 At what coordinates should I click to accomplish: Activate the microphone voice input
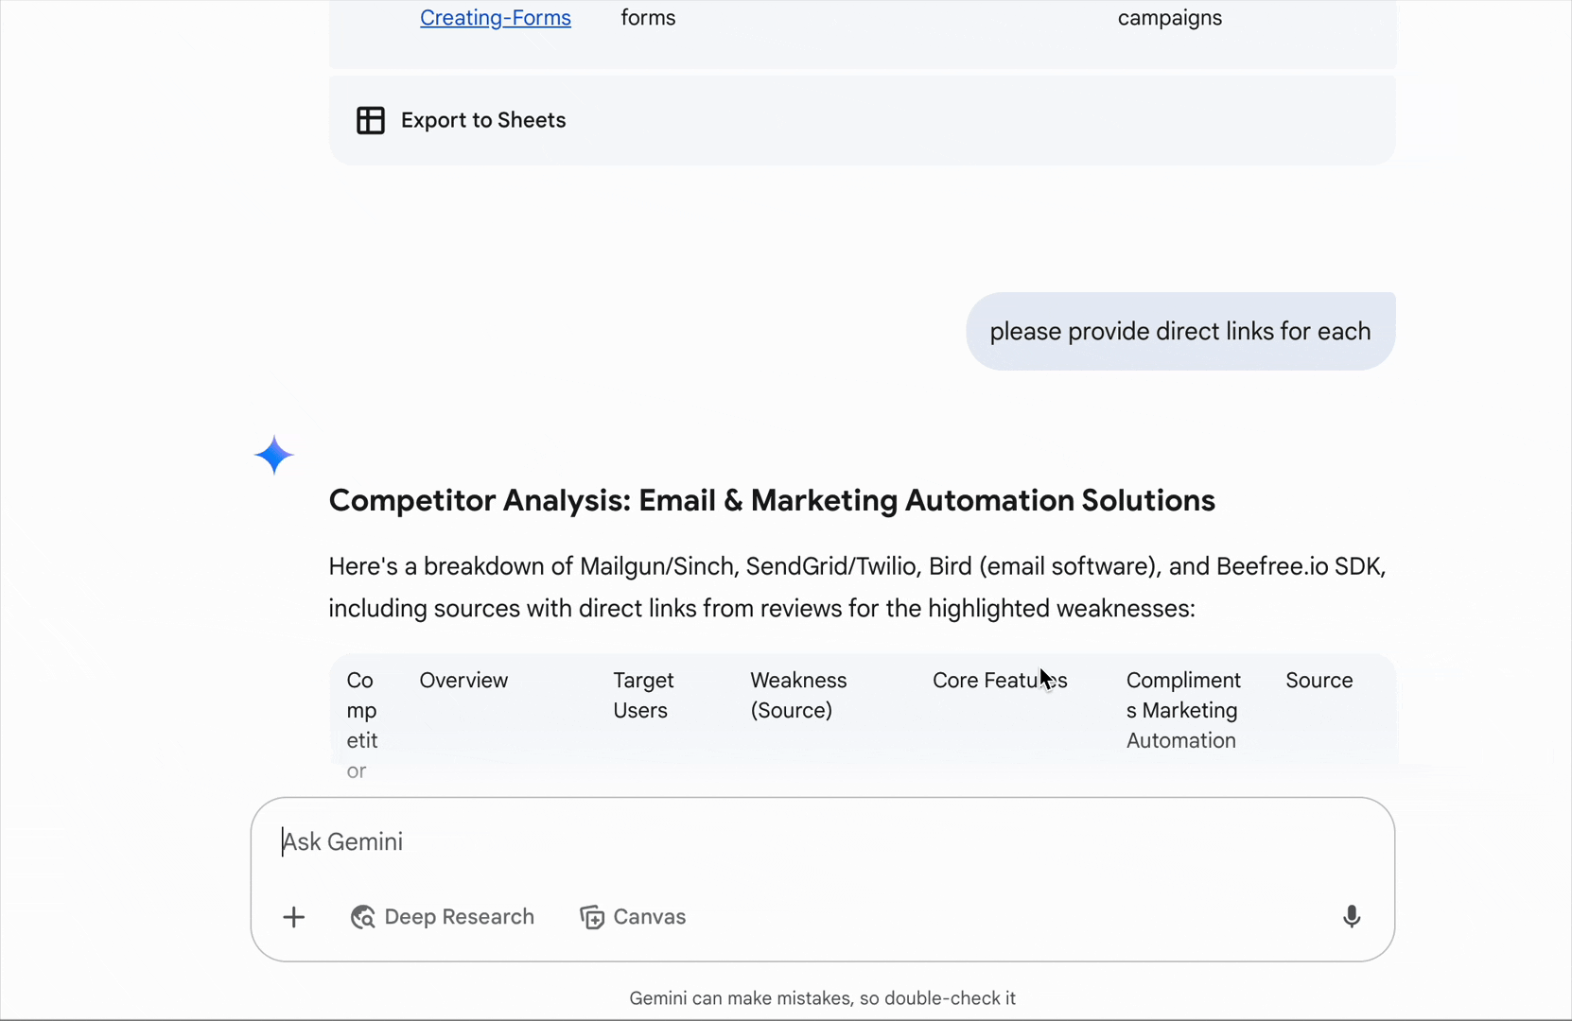click(x=1351, y=917)
